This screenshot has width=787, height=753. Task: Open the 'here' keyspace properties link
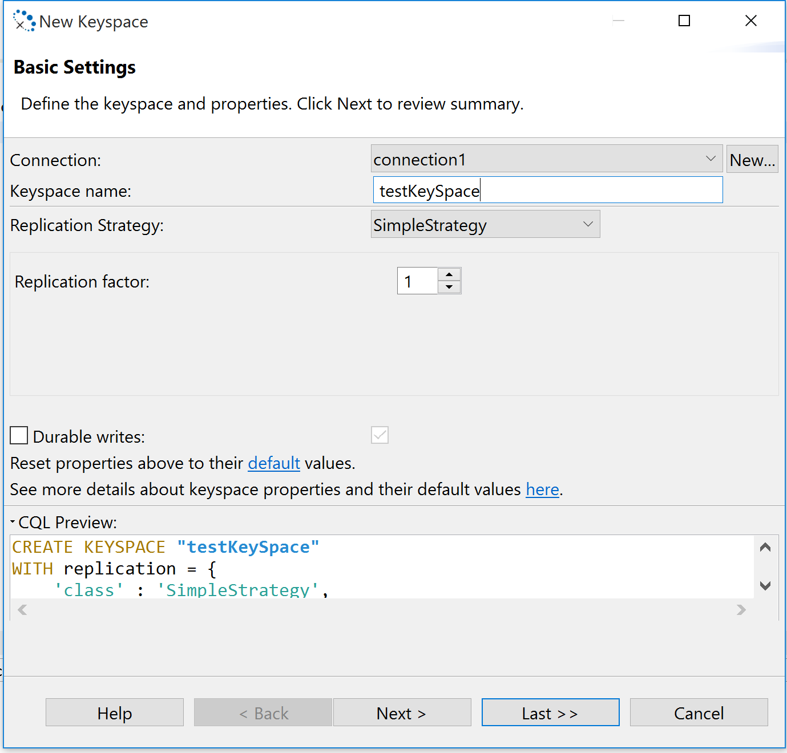542,489
